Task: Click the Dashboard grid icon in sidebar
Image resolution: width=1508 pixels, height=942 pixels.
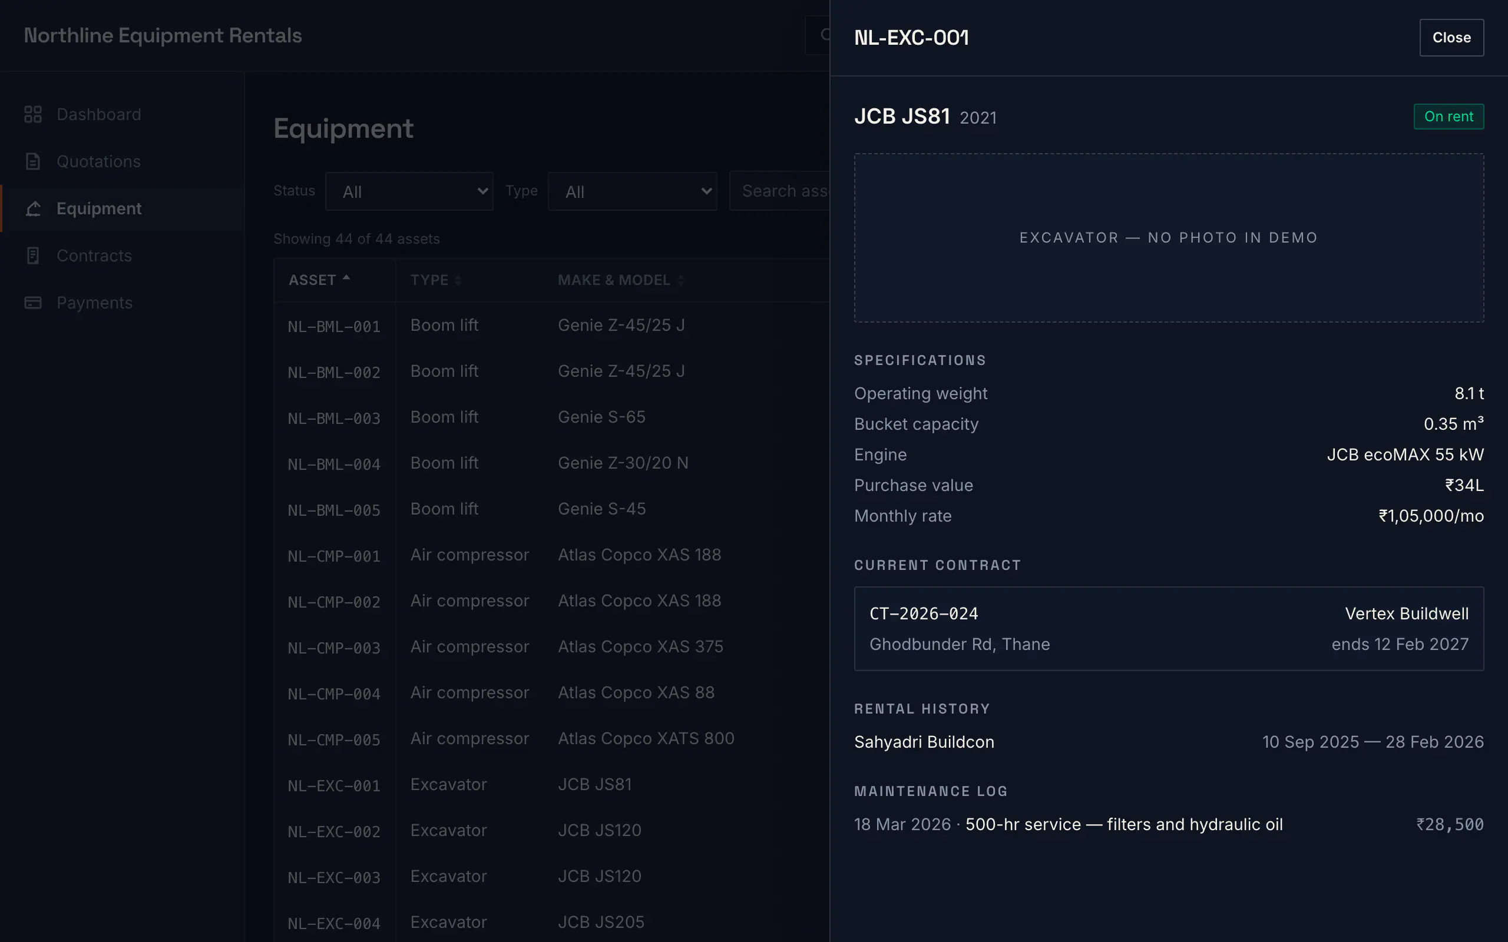Action: click(x=33, y=115)
